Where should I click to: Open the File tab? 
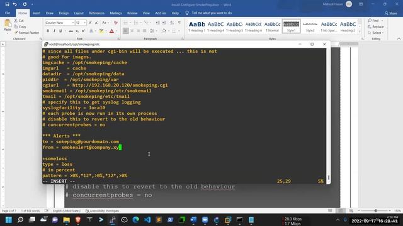[x=8, y=13]
